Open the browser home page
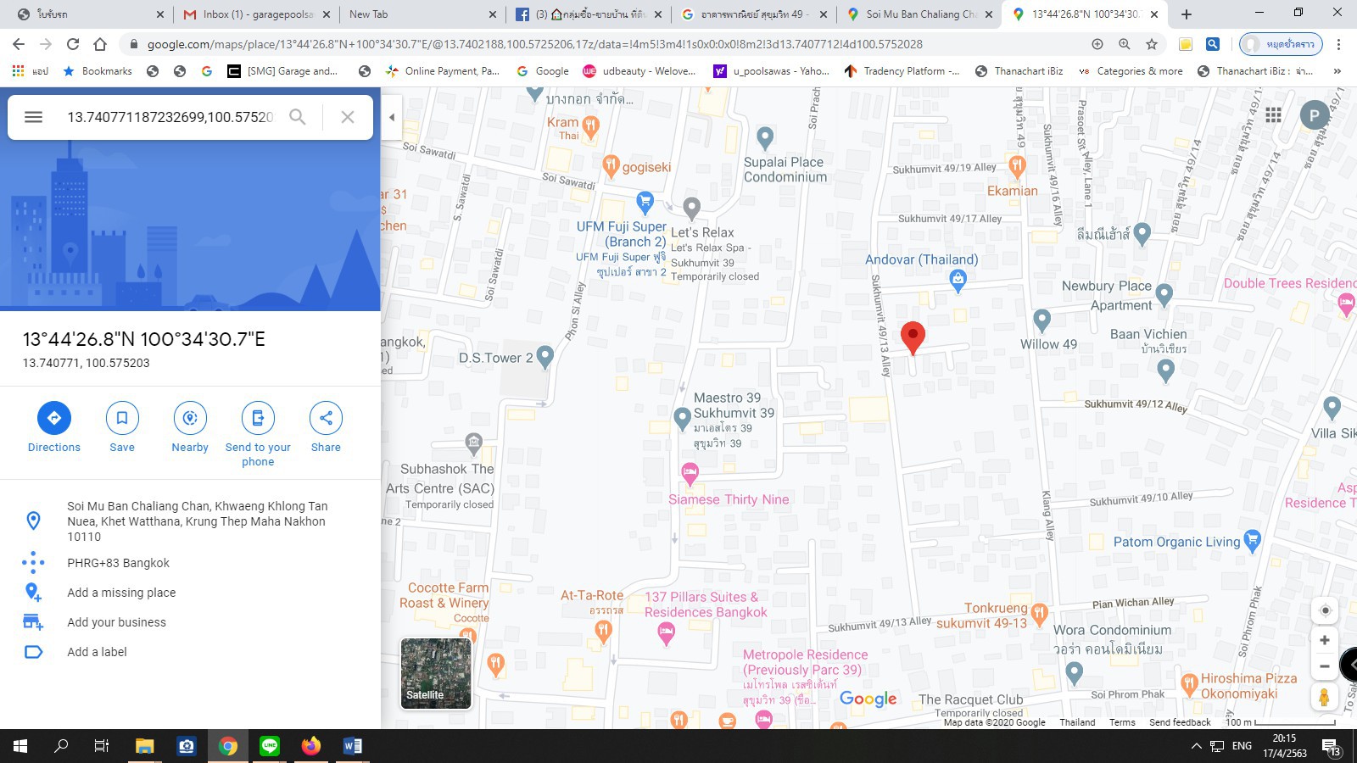 coord(100,44)
